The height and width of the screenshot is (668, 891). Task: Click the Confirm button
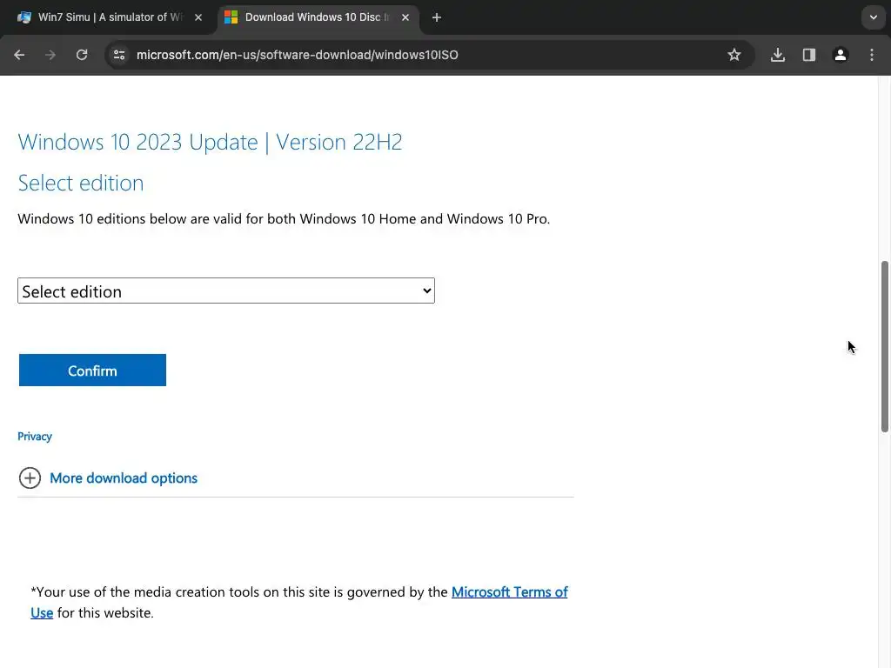click(x=92, y=371)
